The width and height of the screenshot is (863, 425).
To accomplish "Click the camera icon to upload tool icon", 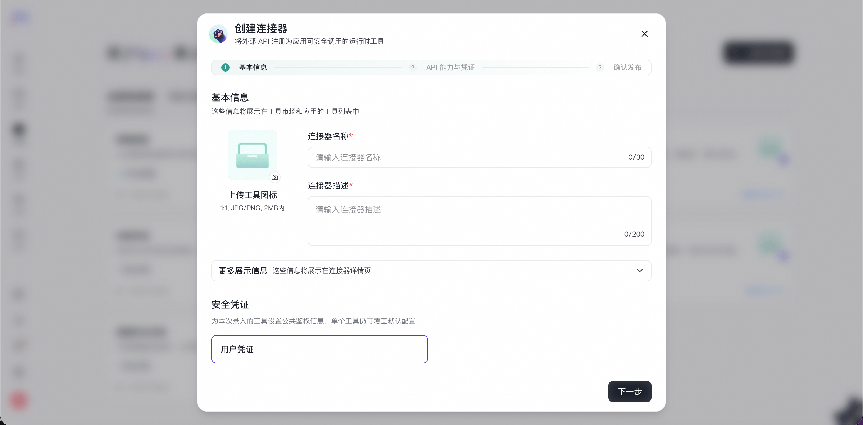I will pyautogui.click(x=275, y=177).
